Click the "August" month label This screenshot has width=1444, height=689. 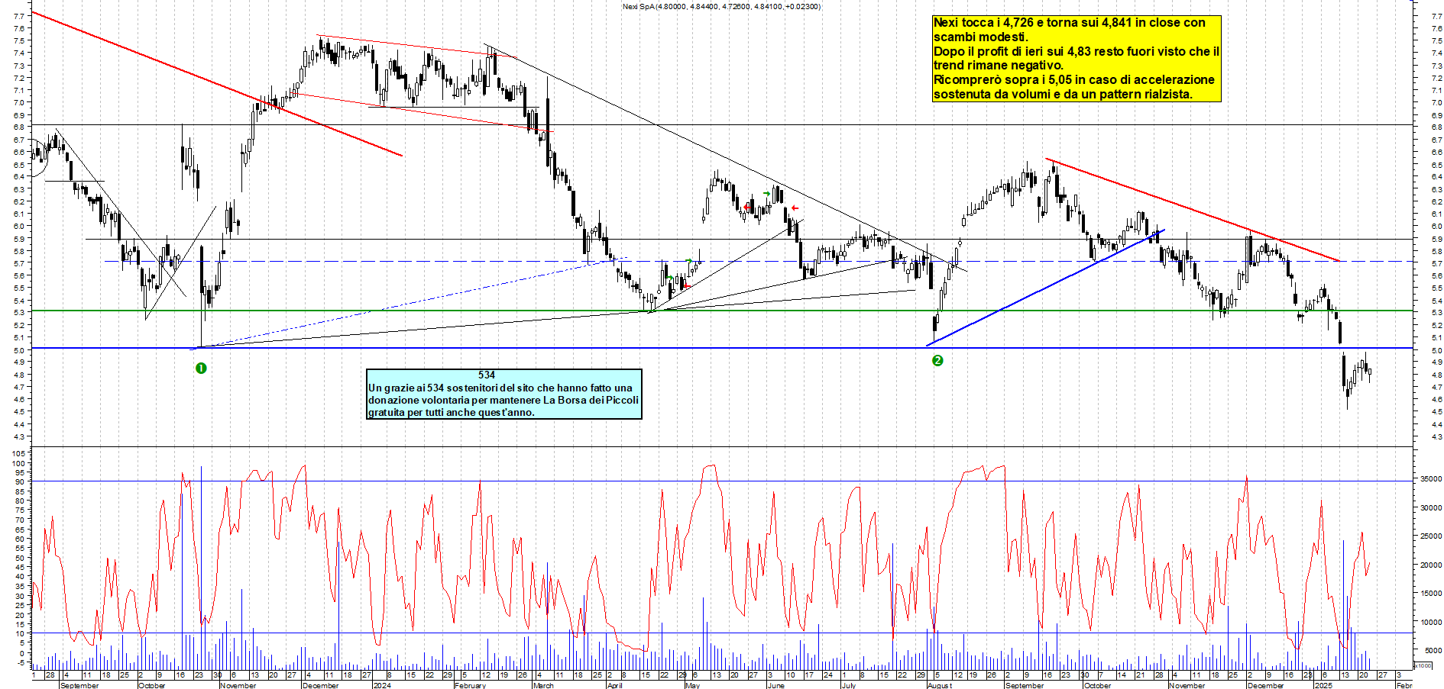(940, 685)
